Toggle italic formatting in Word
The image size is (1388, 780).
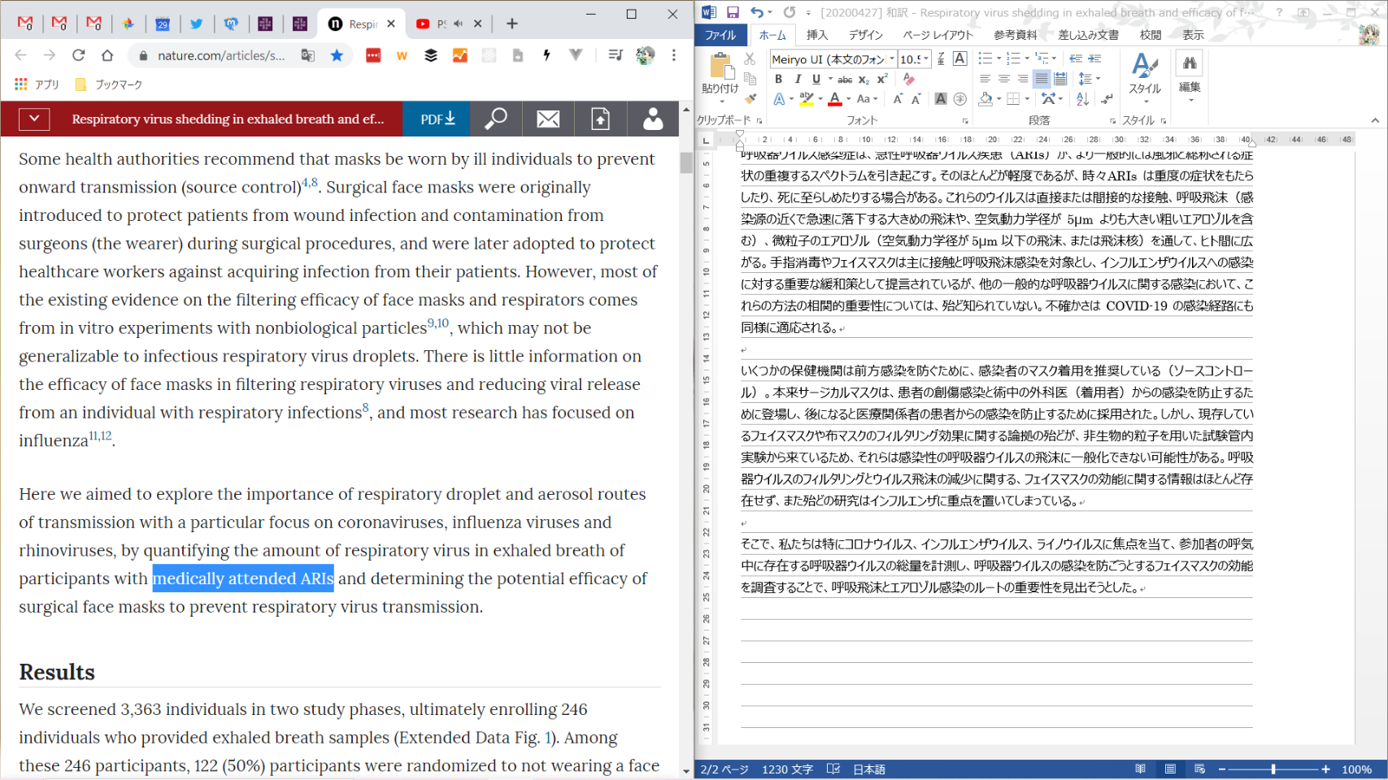click(x=798, y=80)
